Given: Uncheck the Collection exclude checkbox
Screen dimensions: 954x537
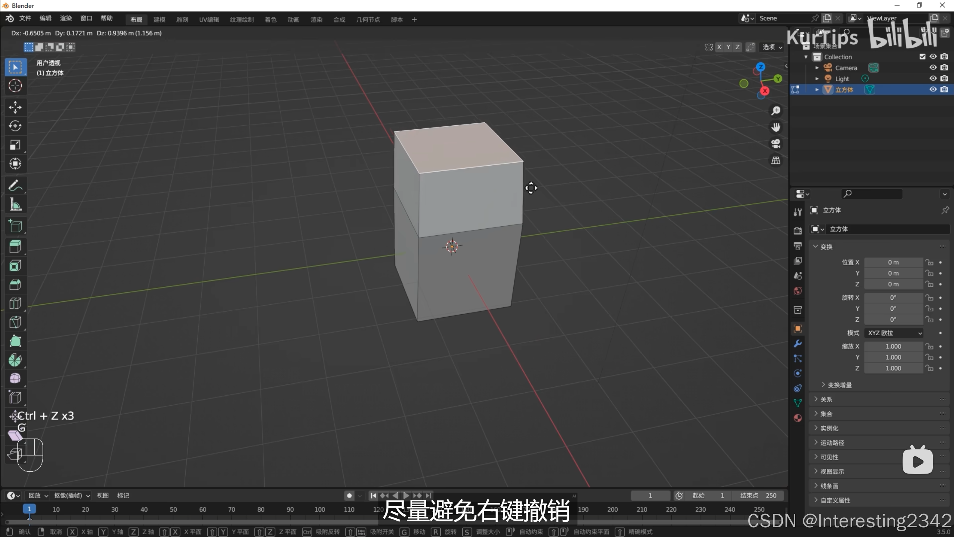Looking at the screenshot, I should click(x=922, y=57).
